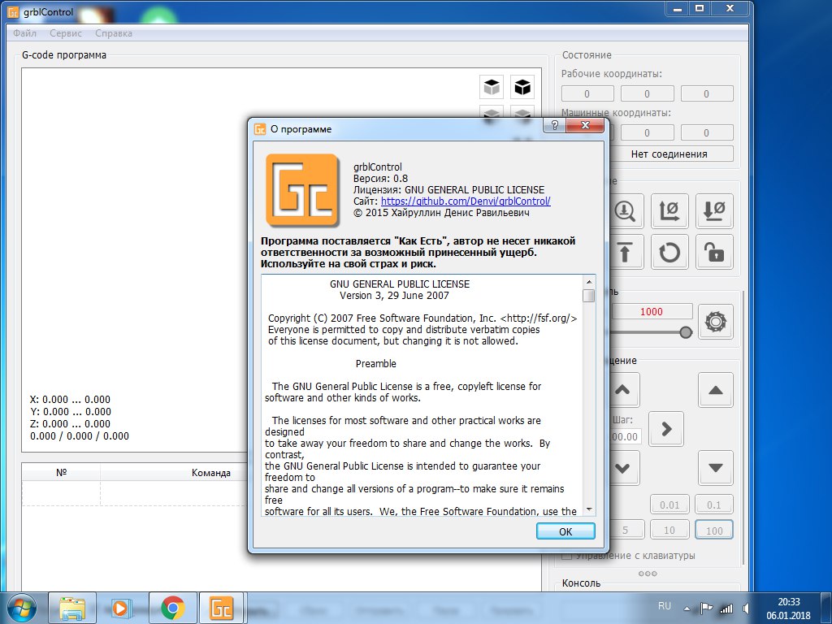The width and height of the screenshot is (832, 624).
Task: Click the license text scrollbar up arrow
Action: point(588,281)
